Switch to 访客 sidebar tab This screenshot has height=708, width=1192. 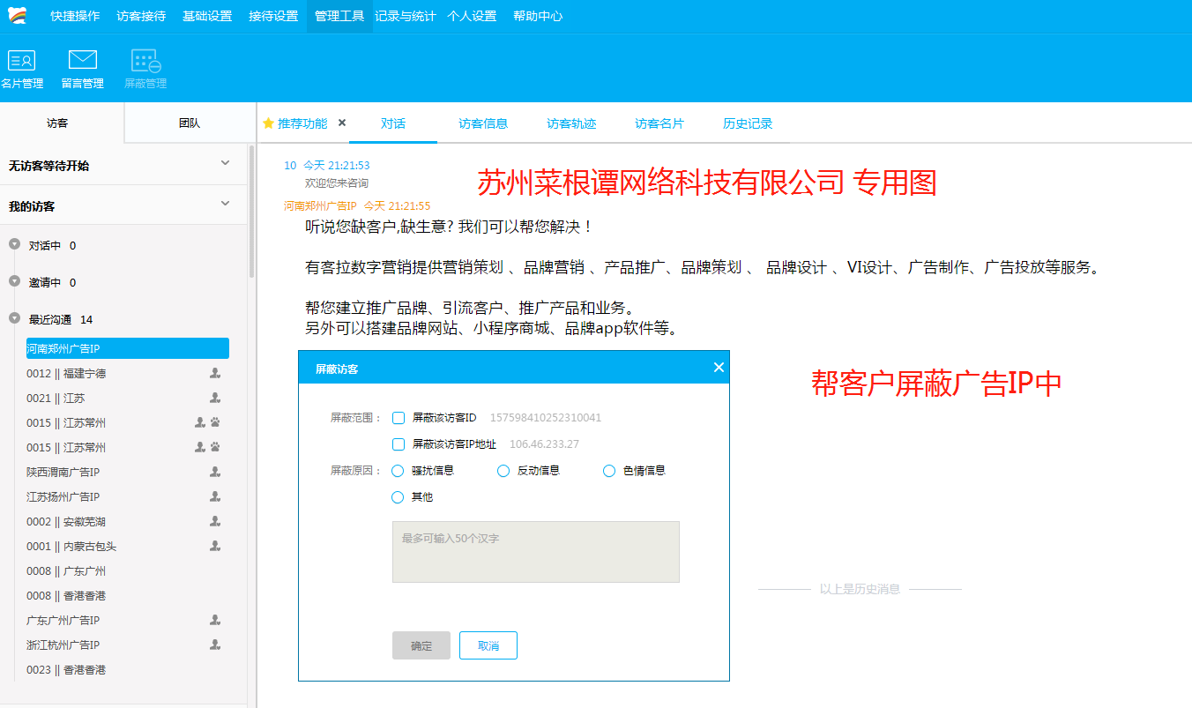(x=57, y=123)
